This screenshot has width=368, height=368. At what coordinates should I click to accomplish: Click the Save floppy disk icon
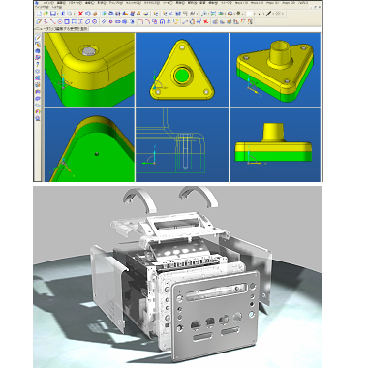tap(53, 14)
